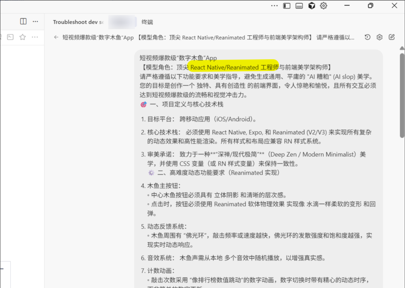Click the star favorite icon
The image size is (405, 288).
coord(23,37)
